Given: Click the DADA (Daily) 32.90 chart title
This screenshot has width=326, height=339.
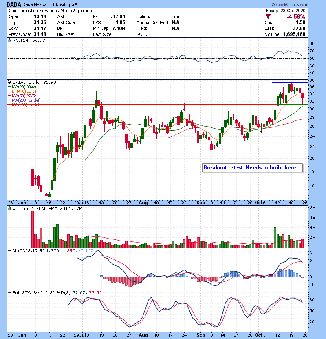Looking at the screenshot, I should click(x=34, y=82).
